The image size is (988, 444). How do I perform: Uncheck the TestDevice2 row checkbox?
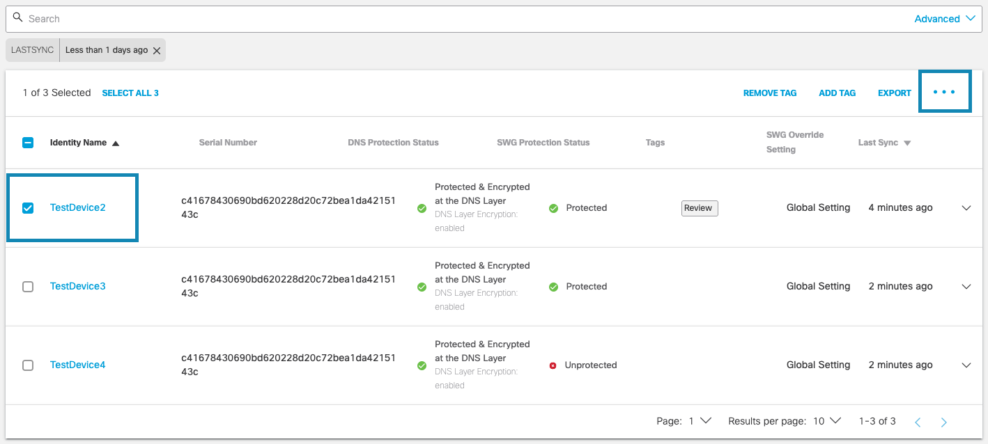(27, 207)
